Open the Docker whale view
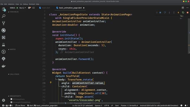 [4, 66]
